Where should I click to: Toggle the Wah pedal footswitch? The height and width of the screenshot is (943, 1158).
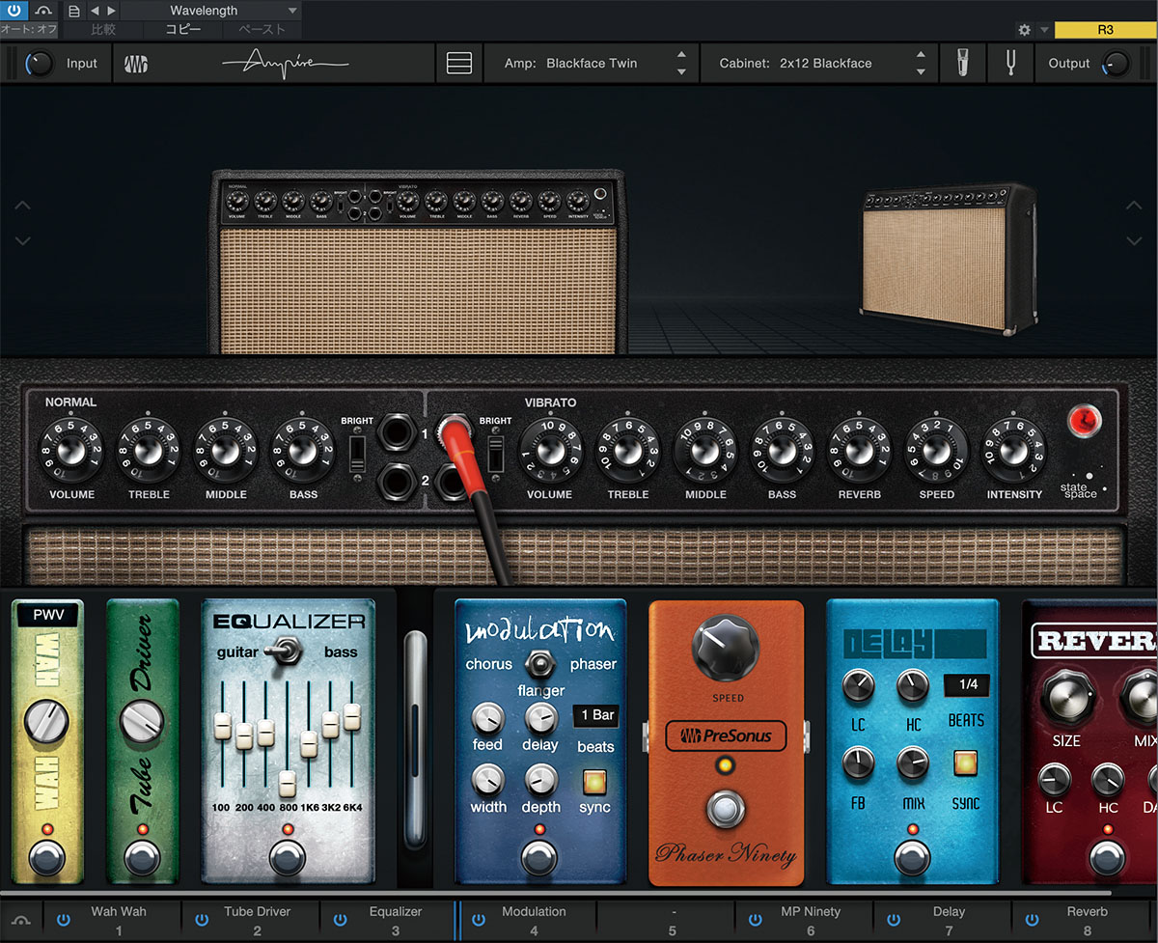tap(47, 857)
